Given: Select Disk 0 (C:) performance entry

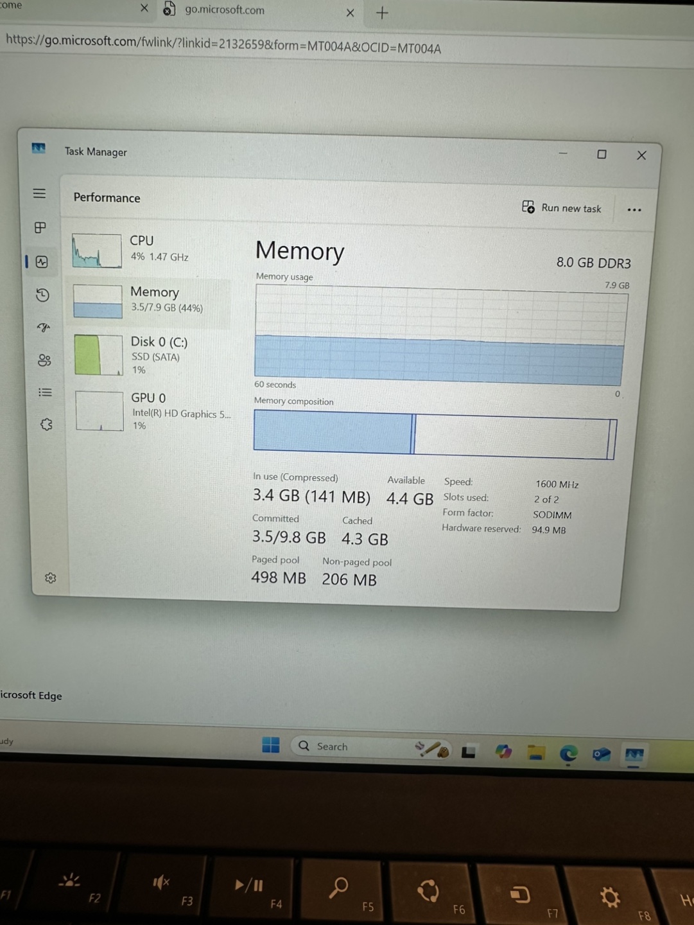Looking at the screenshot, I should pyautogui.click(x=150, y=355).
